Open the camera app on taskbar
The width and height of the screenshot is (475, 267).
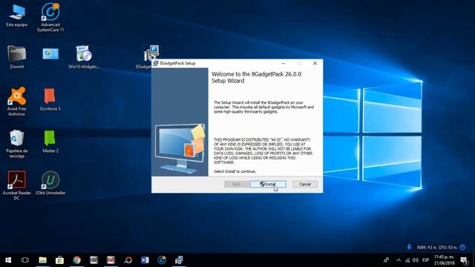(x=94, y=260)
